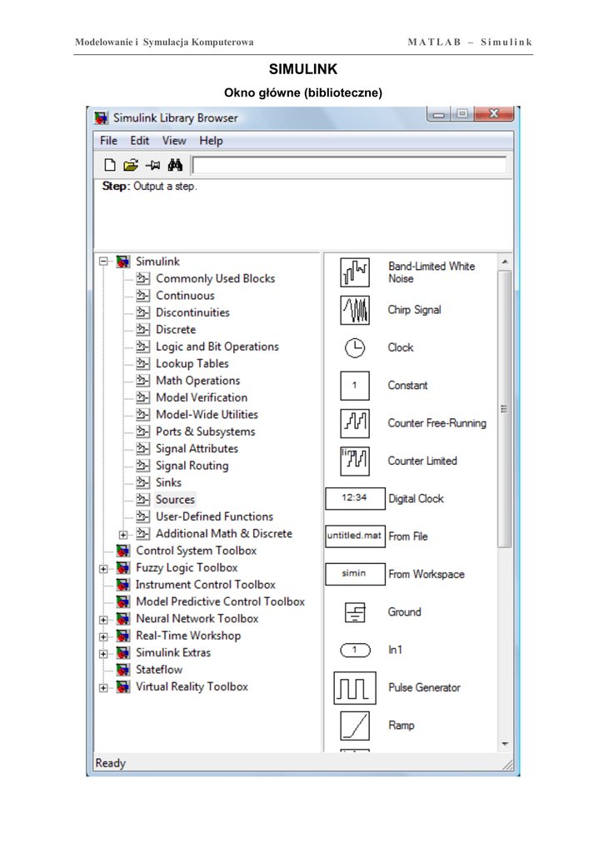This screenshot has height=853, width=604.
Task: Choose the Band-Limited White Noise block icon
Action: click(x=355, y=272)
